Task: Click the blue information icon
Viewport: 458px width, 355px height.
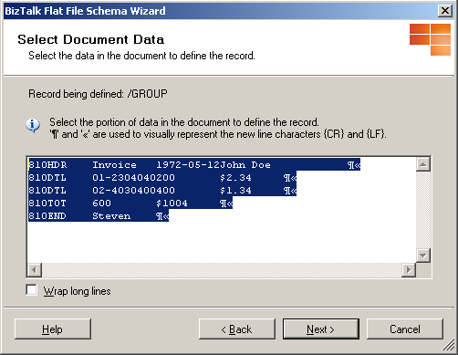Action: tap(33, 125)
